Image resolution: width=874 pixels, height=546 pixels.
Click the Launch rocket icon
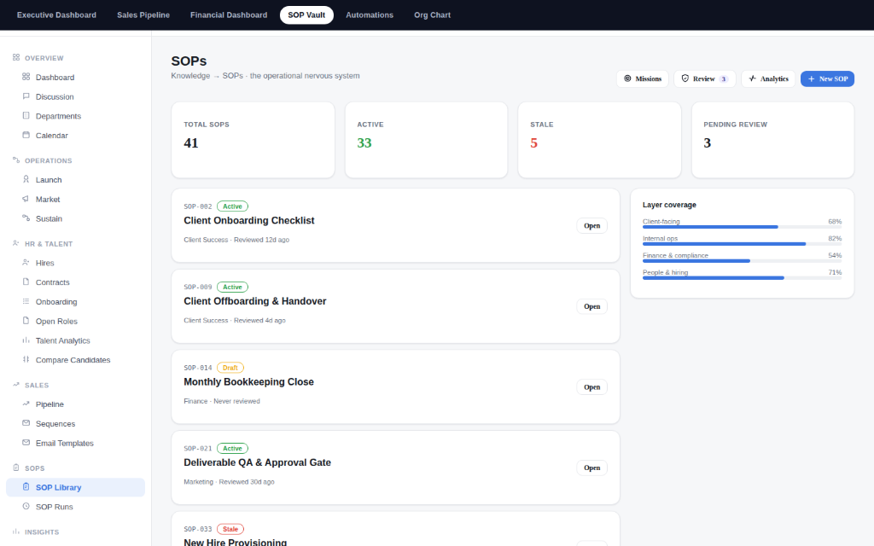click(x=26, y=179)
